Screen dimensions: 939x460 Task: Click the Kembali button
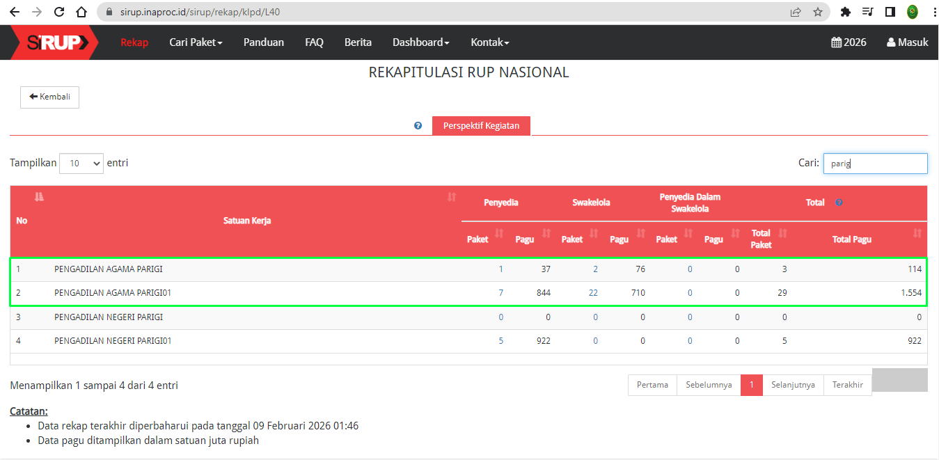(50, 97)
